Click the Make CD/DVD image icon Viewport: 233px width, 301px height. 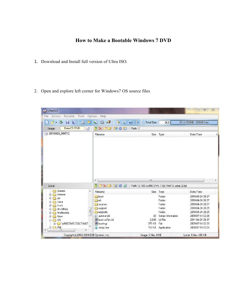83,122
